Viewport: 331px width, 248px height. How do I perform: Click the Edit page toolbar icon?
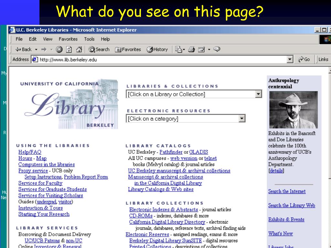tap(201, 49)
